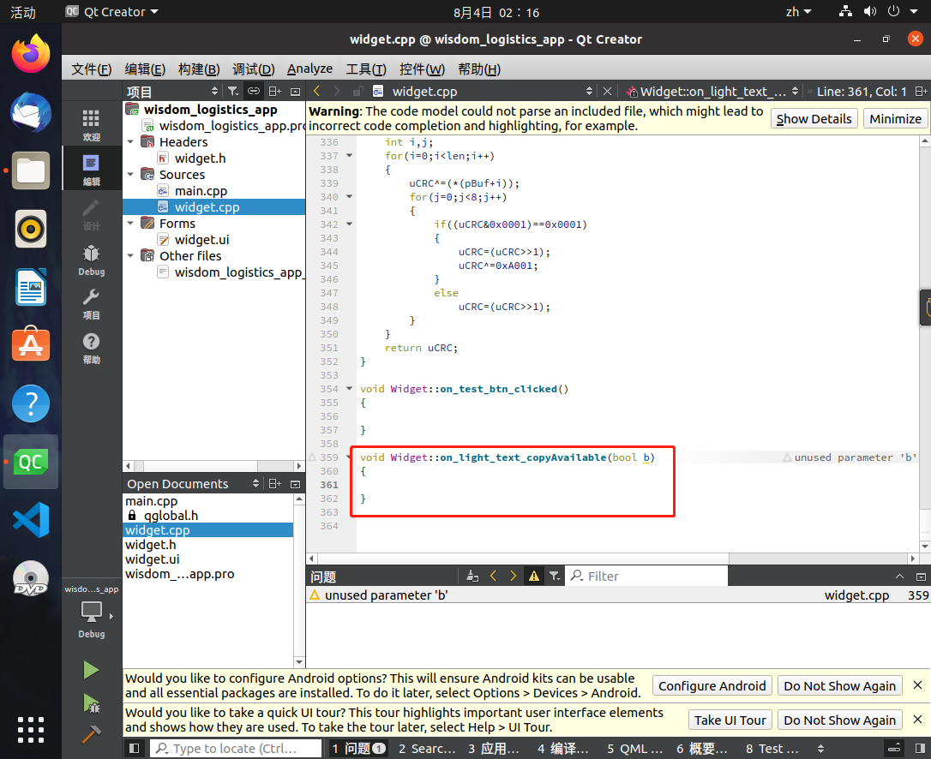Click the Type to locate field

(235, 749)
